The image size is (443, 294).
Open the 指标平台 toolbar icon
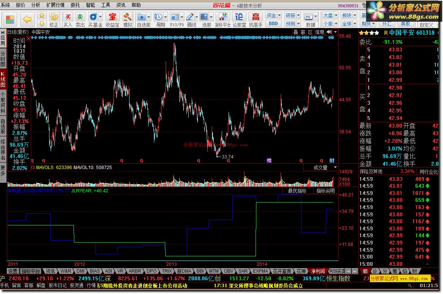223,17
